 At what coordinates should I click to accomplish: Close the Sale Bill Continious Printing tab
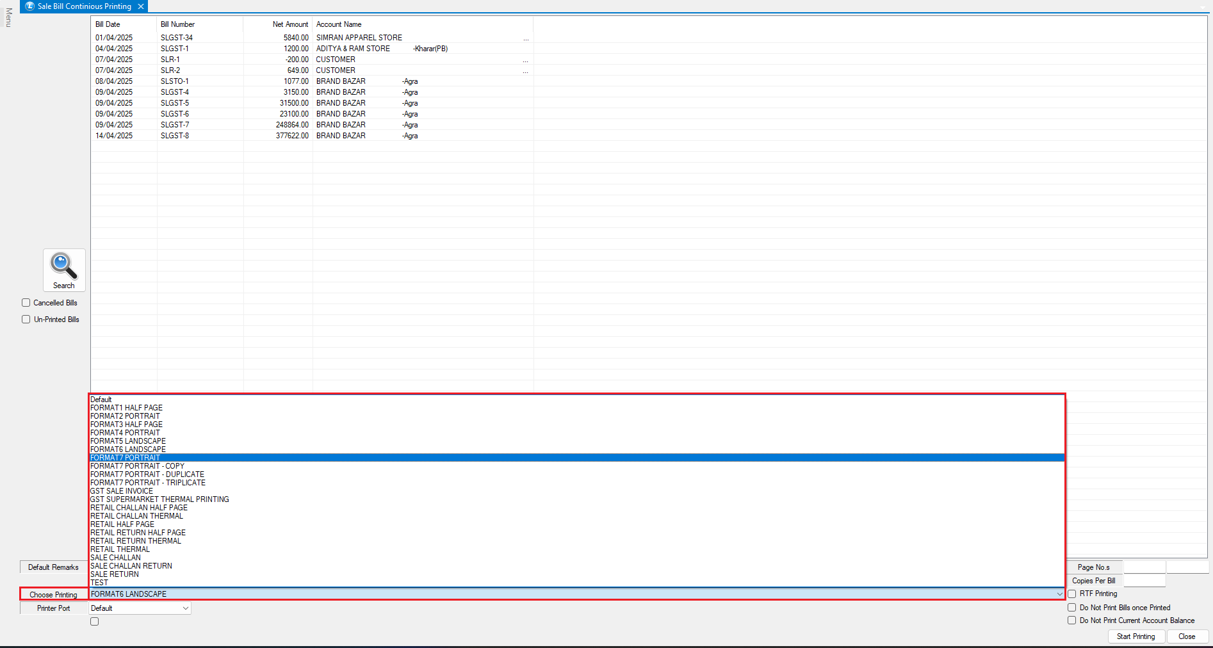(141, 6)
